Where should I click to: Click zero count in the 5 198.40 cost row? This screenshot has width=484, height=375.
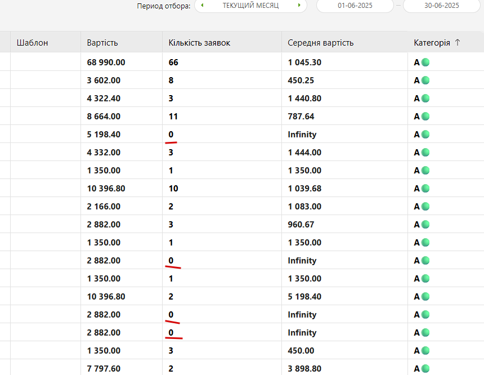pyautogui.click(x=171, y=135)
